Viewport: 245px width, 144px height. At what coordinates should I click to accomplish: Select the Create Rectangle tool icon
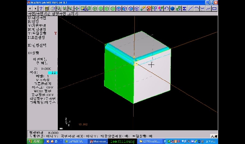(214, 8)
